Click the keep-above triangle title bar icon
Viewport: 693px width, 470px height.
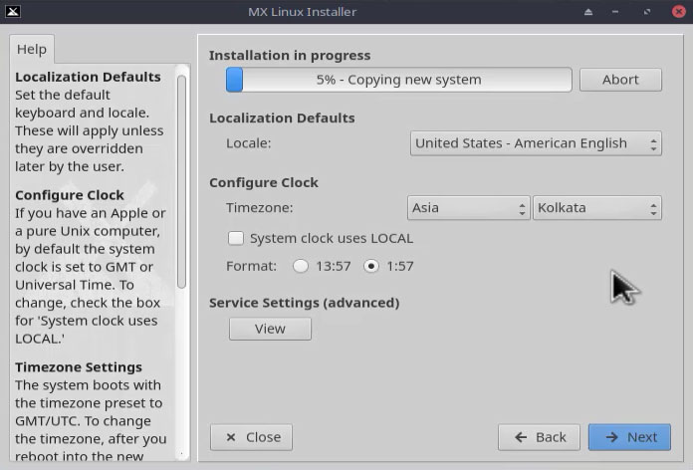pyautogui.click(x=588, y=12)
